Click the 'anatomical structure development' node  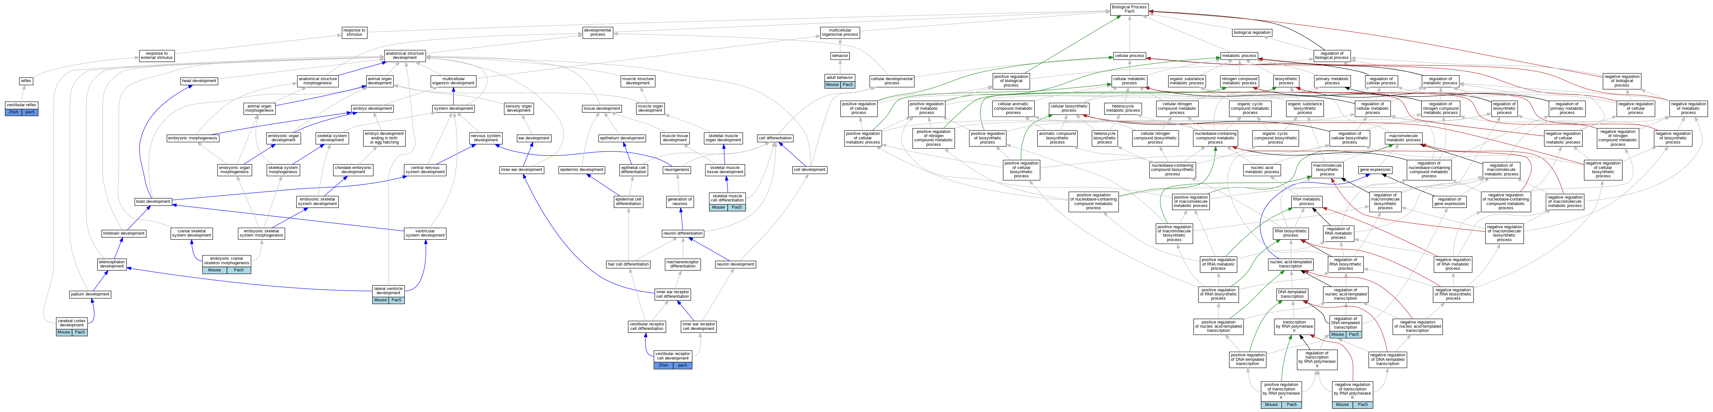click(405, 55)
